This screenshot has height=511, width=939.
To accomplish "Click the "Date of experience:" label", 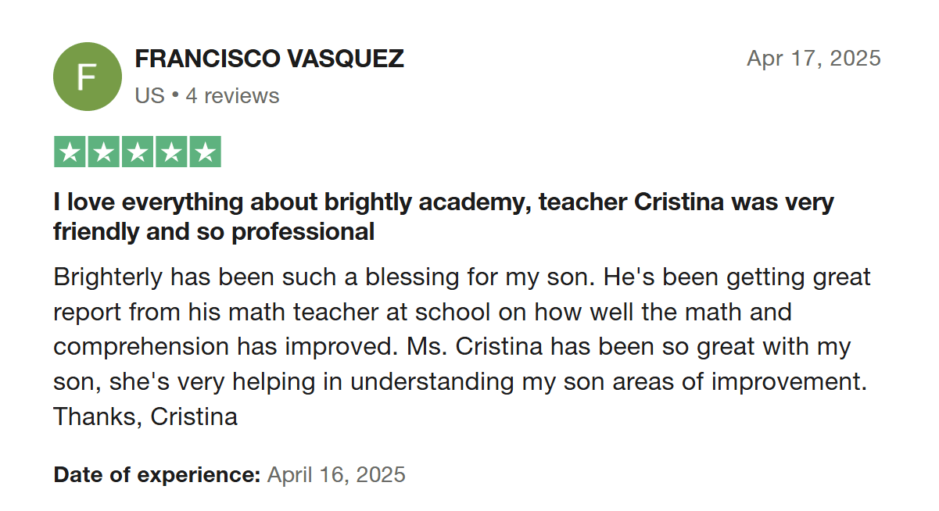I will pos(156,474).
